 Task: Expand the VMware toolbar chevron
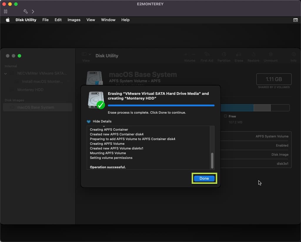tap(33, 11)
